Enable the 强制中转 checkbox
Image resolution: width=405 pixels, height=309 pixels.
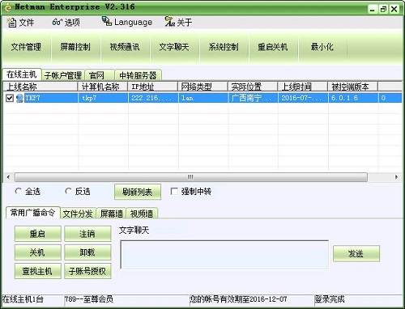174,192
